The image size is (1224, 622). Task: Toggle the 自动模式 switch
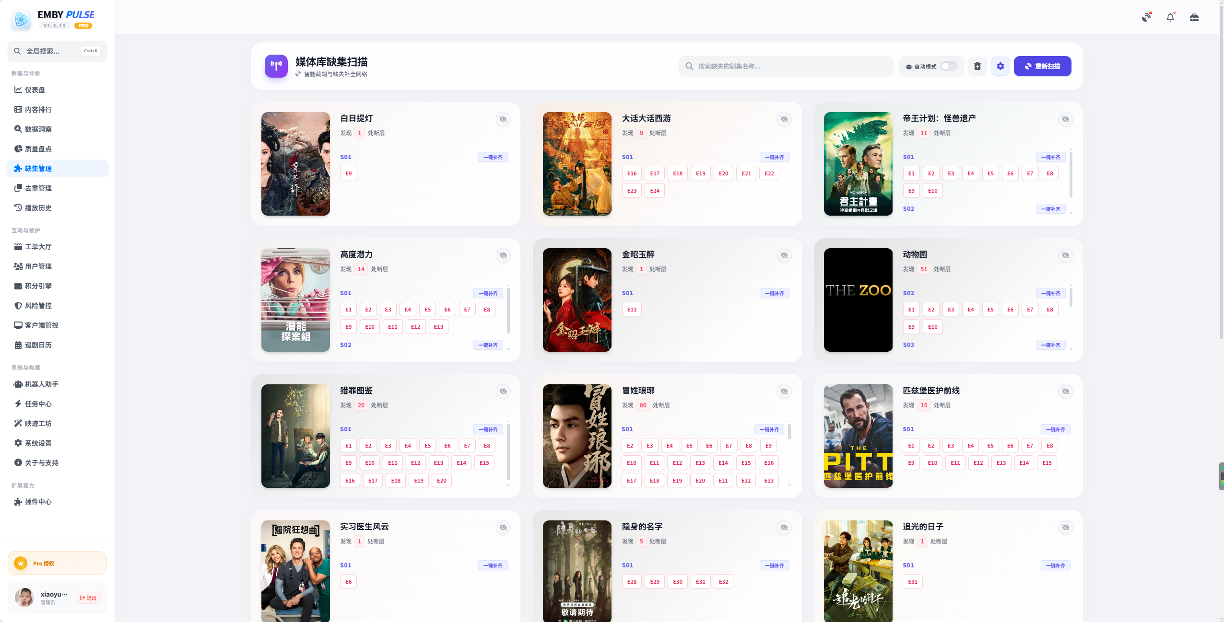tap(948, 66)
